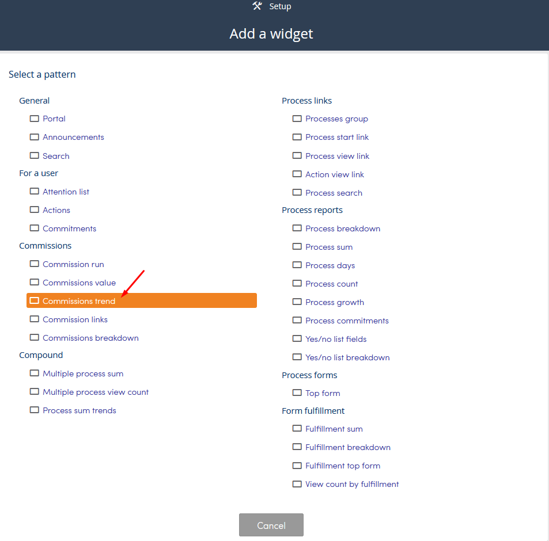The width and height of the screenshot is (549, 541).
Task: Choose Yes/no list breakdown pattern
Action: [347, 357]
